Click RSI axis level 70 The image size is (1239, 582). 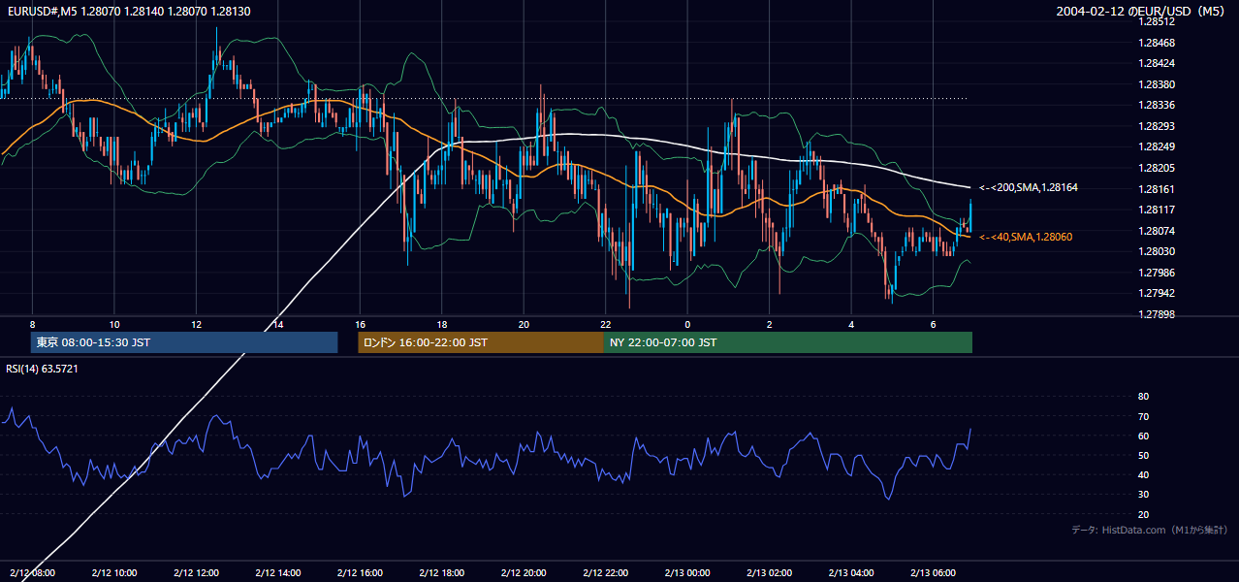[x=1144, y=416]
